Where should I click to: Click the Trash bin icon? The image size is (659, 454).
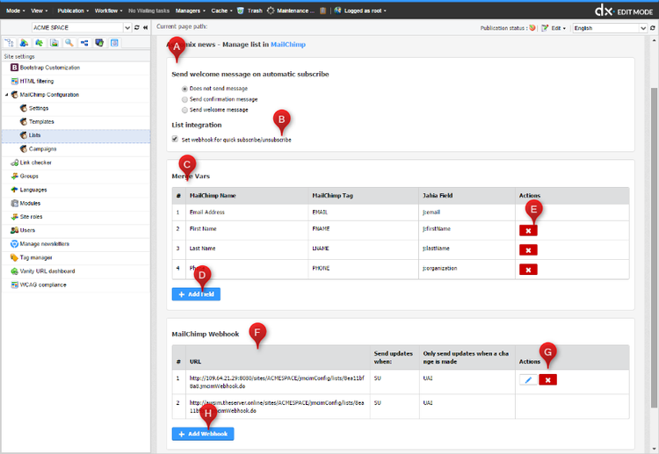pyautogui.click(x=241, y=11)
